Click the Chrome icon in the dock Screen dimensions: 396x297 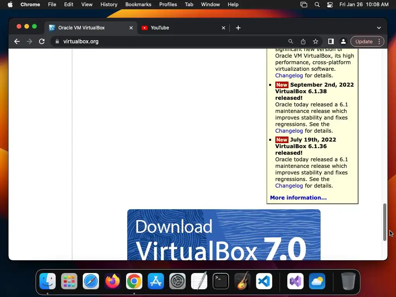(134, 281)
